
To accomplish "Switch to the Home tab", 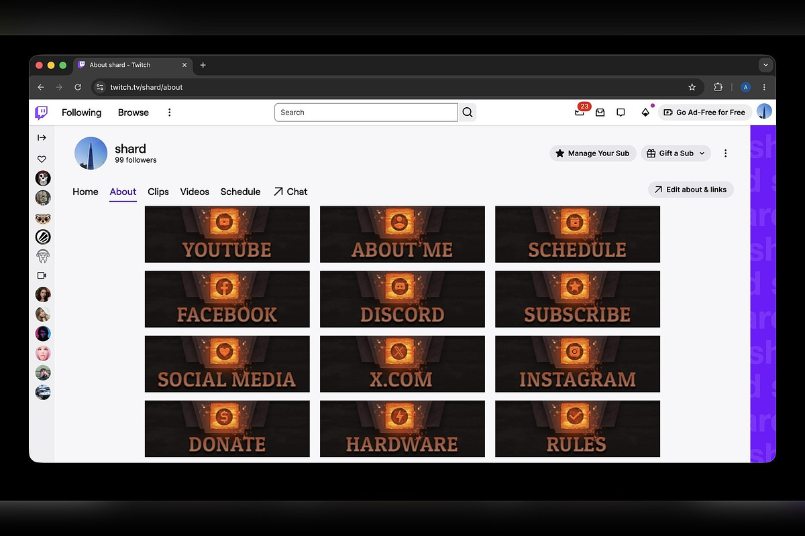I will tap(85, 192).
